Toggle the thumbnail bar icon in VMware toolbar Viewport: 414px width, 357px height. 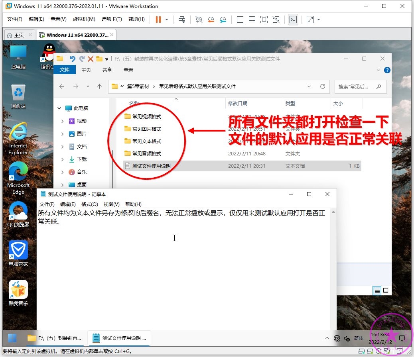click(x=252, y=19)
